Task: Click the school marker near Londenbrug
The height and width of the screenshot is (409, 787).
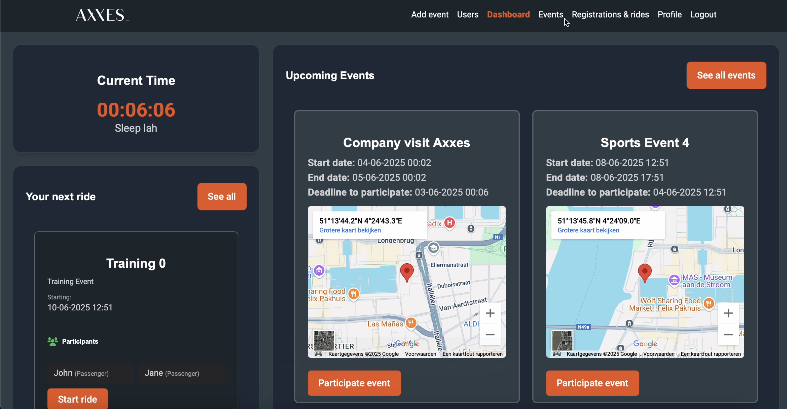Action: [433, 248]
